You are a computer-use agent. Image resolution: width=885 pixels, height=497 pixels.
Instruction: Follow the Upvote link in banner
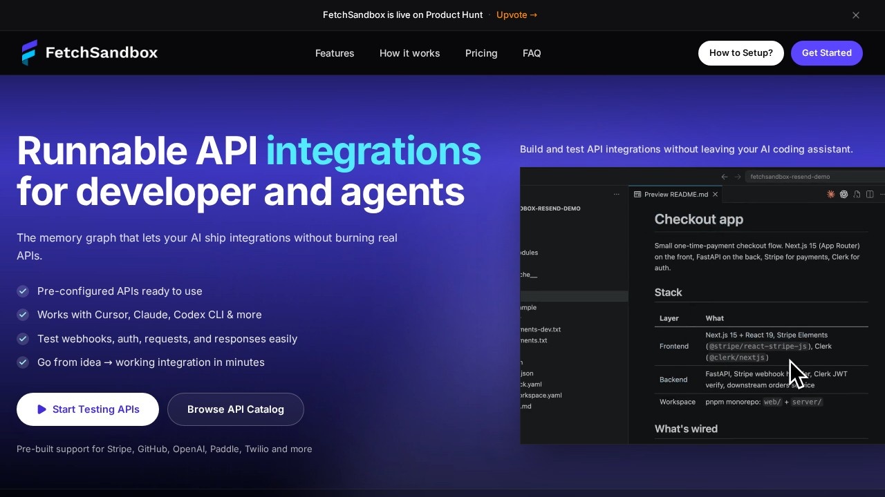click(x=516, y=14)
